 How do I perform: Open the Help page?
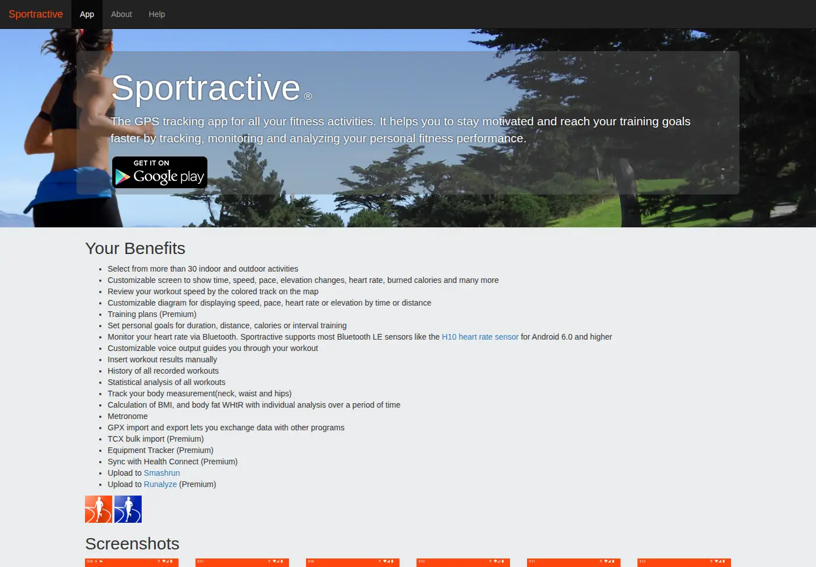pyautogui.click(x=157, y=14)
